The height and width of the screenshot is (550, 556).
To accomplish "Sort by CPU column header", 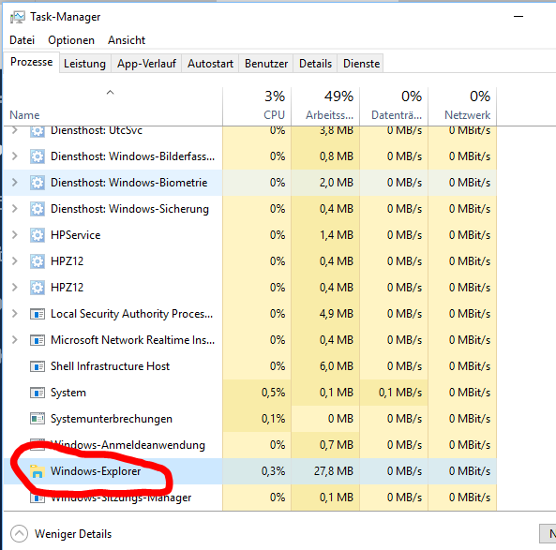I will pyautogui.click(x=257, y=106).
